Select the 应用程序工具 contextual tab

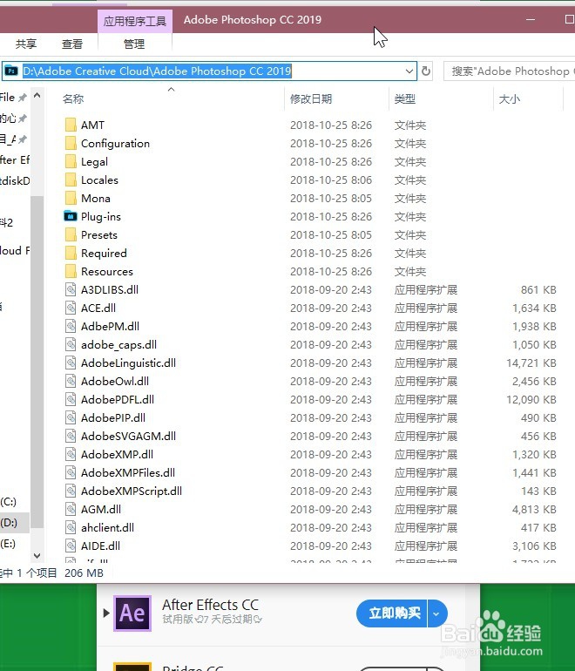click(135, 22)
